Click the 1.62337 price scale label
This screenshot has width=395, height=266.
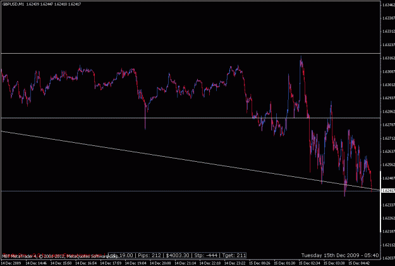tap(389, 205)
